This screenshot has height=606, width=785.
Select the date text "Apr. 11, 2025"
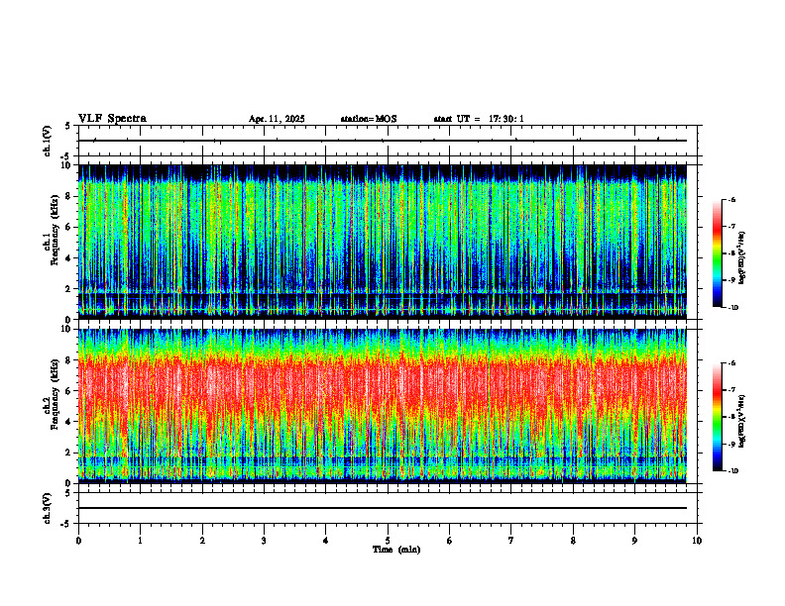click(277, 119)
